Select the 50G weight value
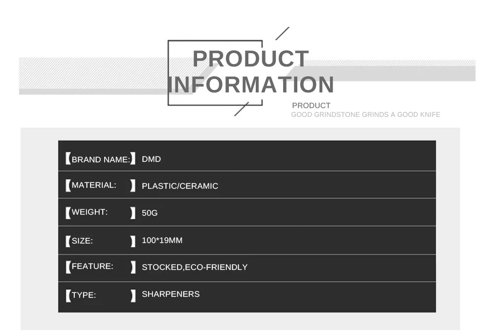This screenshot has width=489, height=332. click(150, 213)
